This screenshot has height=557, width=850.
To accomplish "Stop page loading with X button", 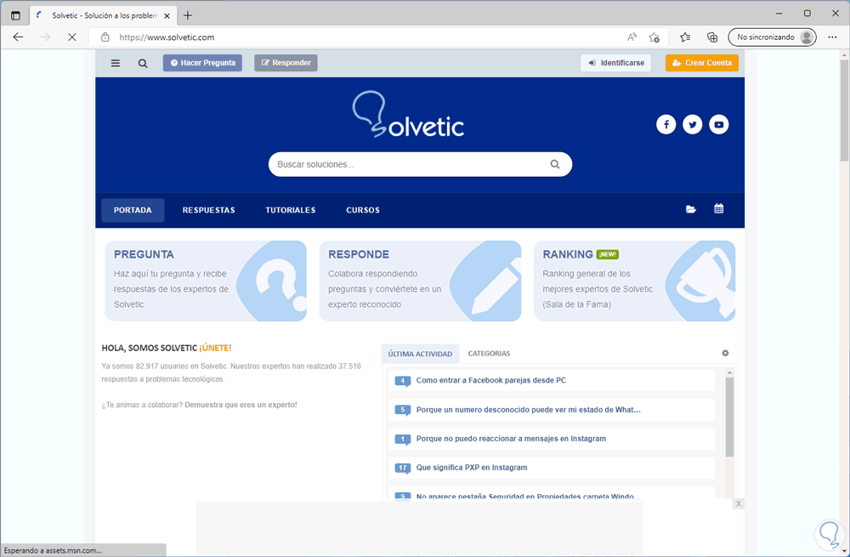I will pyautogui.click(x=71, y=37).
